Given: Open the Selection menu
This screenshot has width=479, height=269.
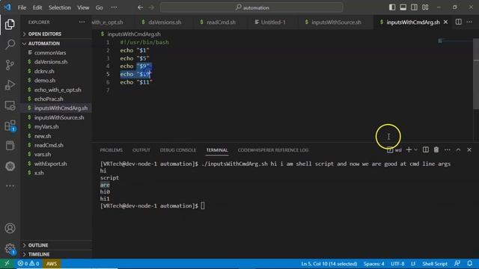Looking at the screenshot, I should (x=60, y=7).
